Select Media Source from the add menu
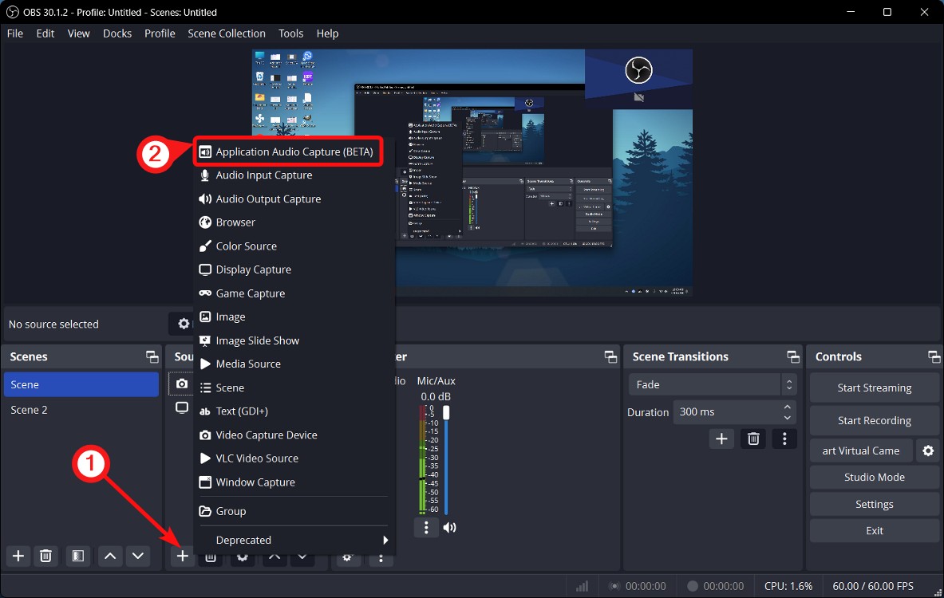This screenshot has height=598, width=944. click(x=250, y=364)
